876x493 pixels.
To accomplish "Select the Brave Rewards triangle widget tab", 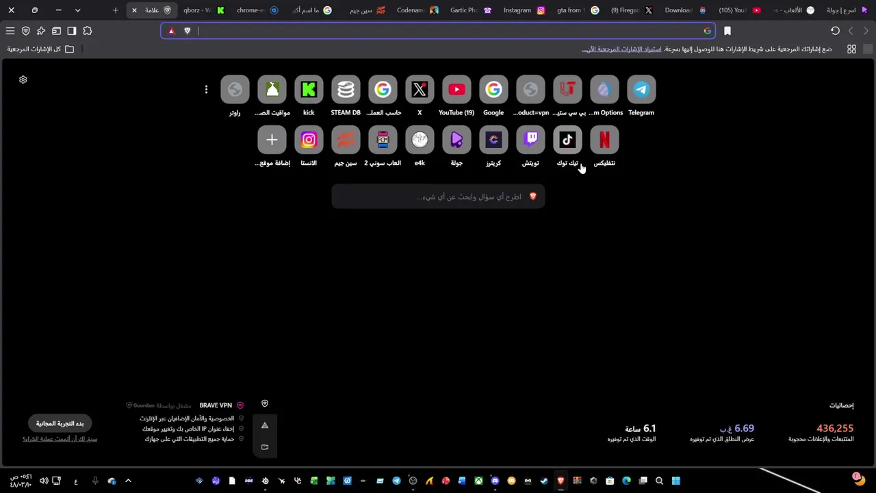I will click(265, 426).
